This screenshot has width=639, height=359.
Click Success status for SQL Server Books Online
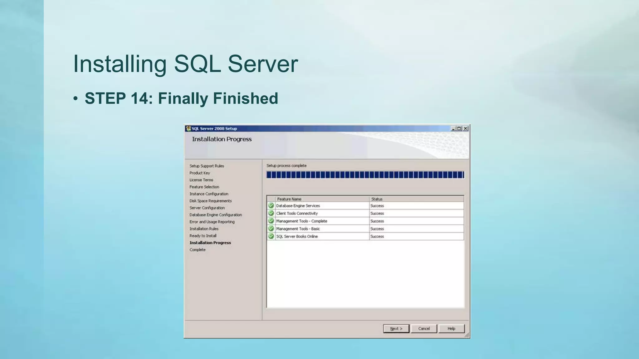[377, 236]
